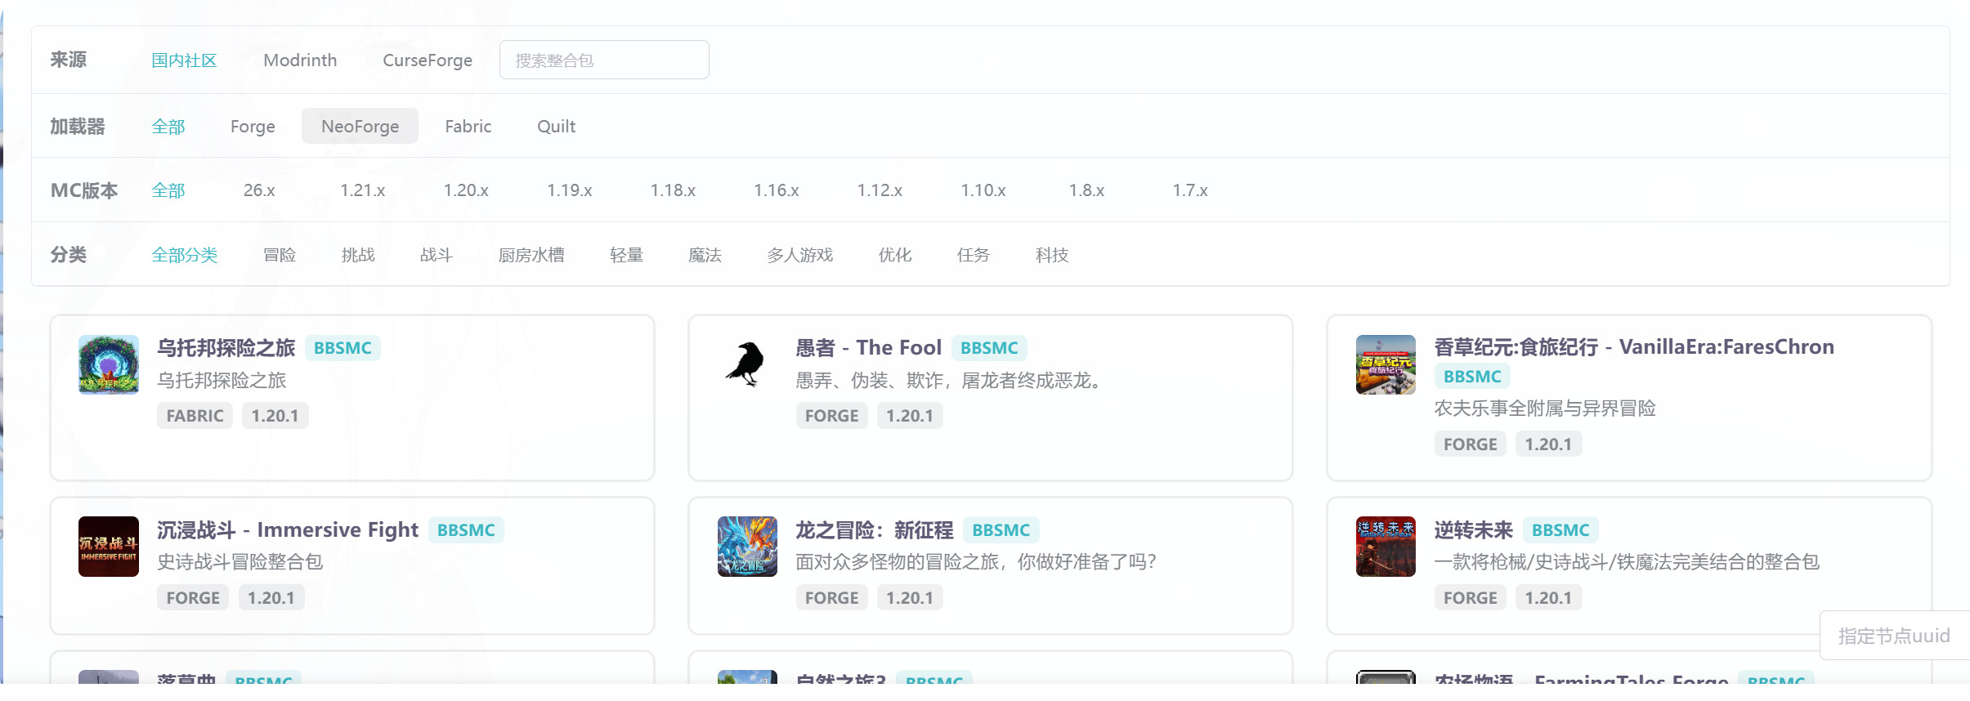Screen dimensions: 1970x701
Task: Click the FABRIC tag on 乌托邦探险之旅
Action: pos(195,416)
